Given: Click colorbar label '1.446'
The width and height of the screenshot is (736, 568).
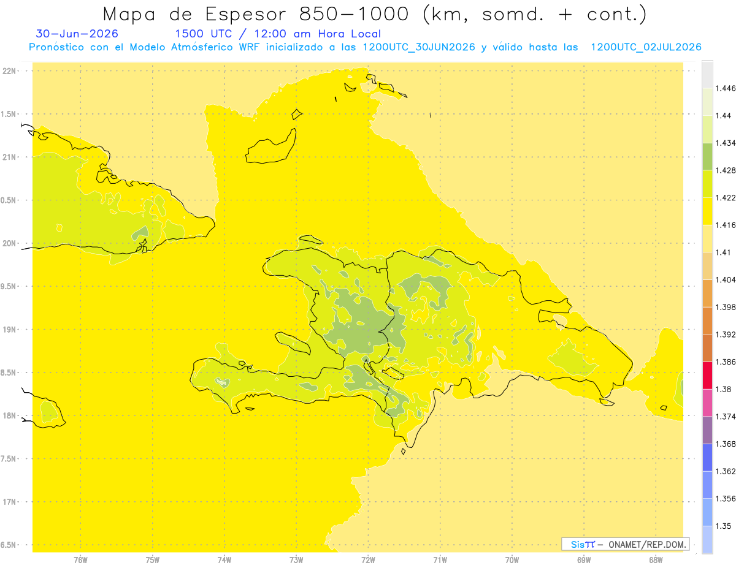Looking at the screenshot, I should pyautogui.click(x=726, y=89).
